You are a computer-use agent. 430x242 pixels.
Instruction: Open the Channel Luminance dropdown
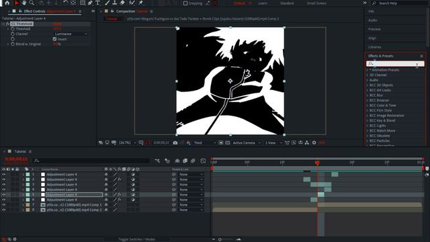tap(71, 34)
